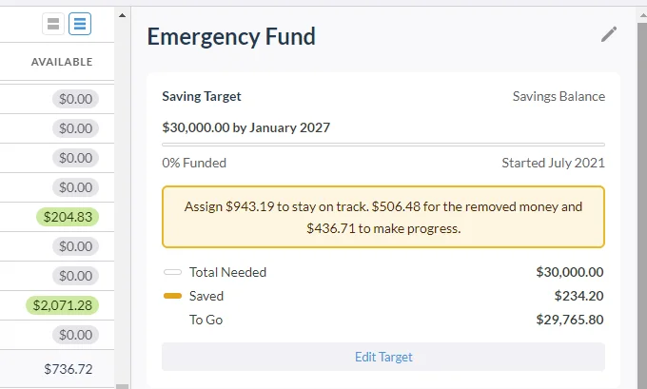The height and width of the screenshot is (389, 647).
Task: Select the three-line list view icon
Action: (x=80, y=24)
